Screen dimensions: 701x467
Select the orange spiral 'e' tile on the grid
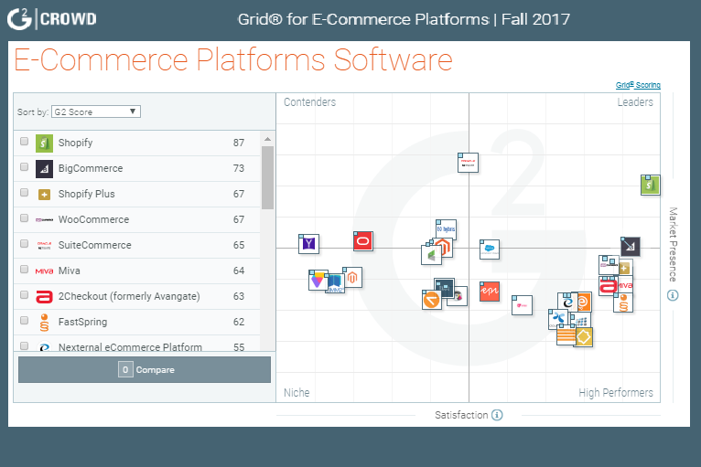pyautogui.click(x=584, y=302)
